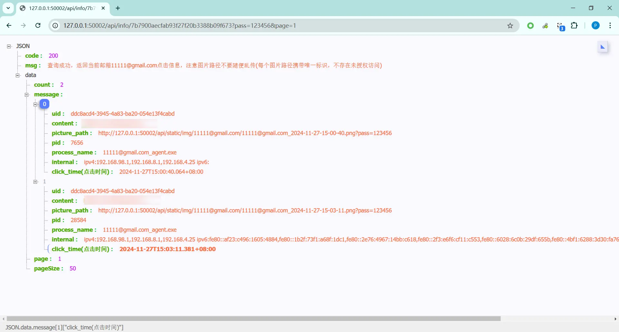Viewport: 619px width, 332px height.
Task: Go back to the previous page
Action: coord(9,25)
